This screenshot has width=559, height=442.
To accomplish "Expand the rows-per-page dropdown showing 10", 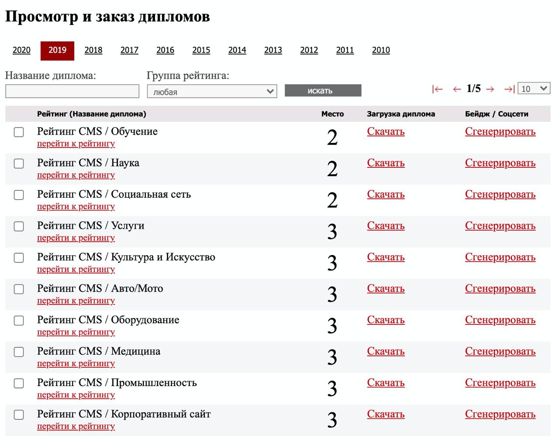I will 534,88.
